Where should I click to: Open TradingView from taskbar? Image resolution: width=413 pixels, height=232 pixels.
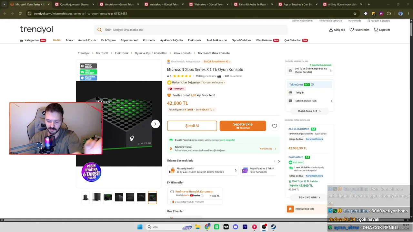pyautogui.click(x=226, y=227)
